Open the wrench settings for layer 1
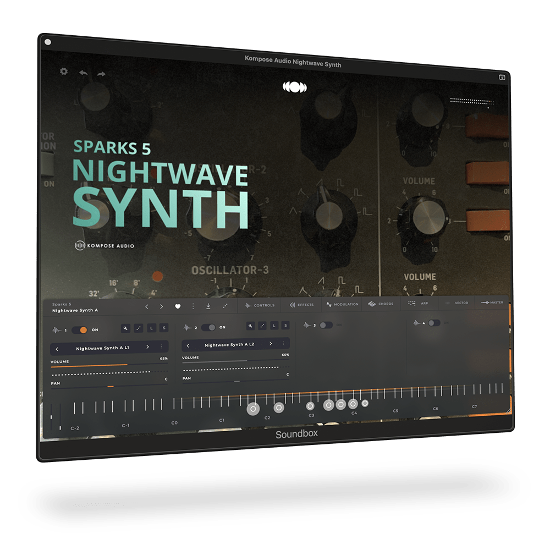The height and width of the screenshot is (550, 550). click(x=126, y=327)
